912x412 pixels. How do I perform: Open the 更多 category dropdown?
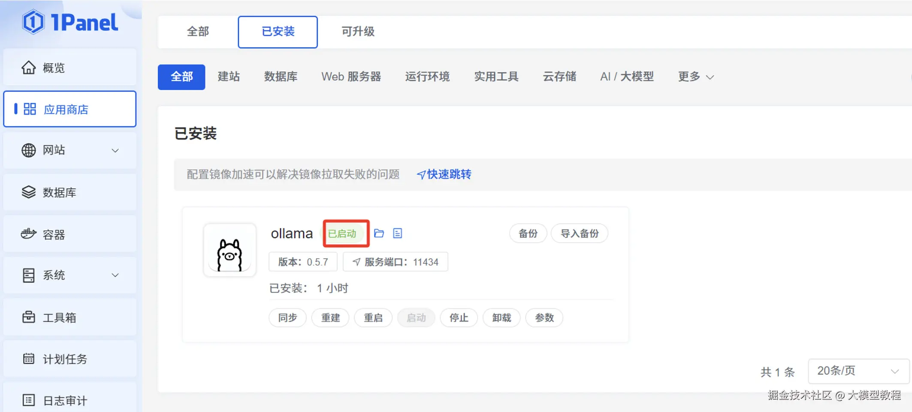click(x=696, y=77)
